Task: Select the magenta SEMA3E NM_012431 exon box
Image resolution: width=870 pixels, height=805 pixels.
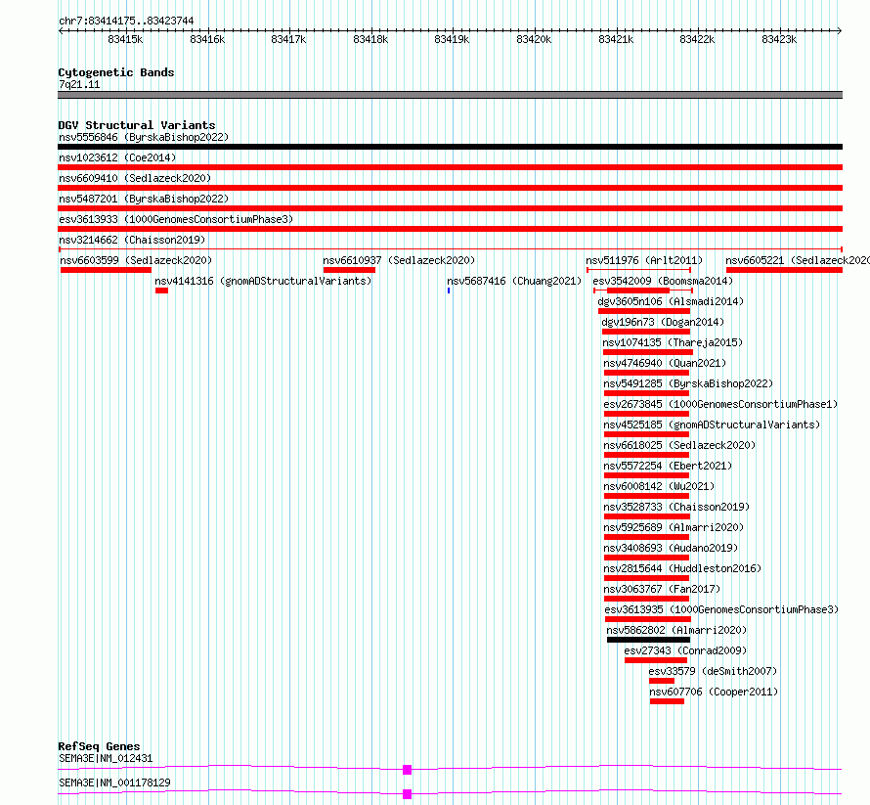Action: point(407,770)
